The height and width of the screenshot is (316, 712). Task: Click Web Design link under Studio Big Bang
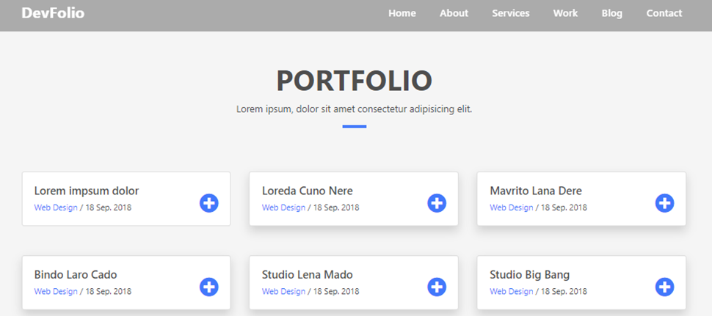(x=512, y=292)
